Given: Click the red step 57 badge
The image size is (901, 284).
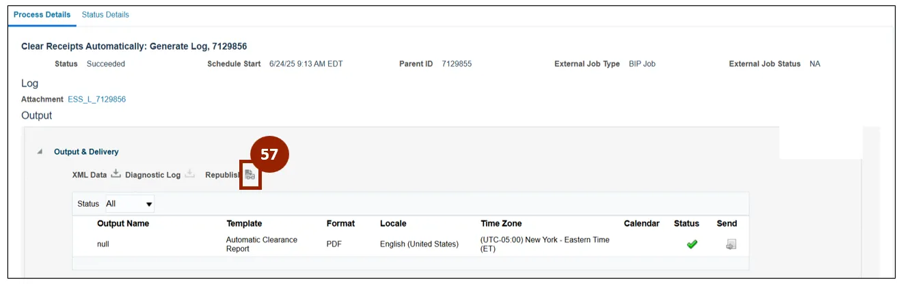Looking at the screenshot, I should [x=269, y=154].
